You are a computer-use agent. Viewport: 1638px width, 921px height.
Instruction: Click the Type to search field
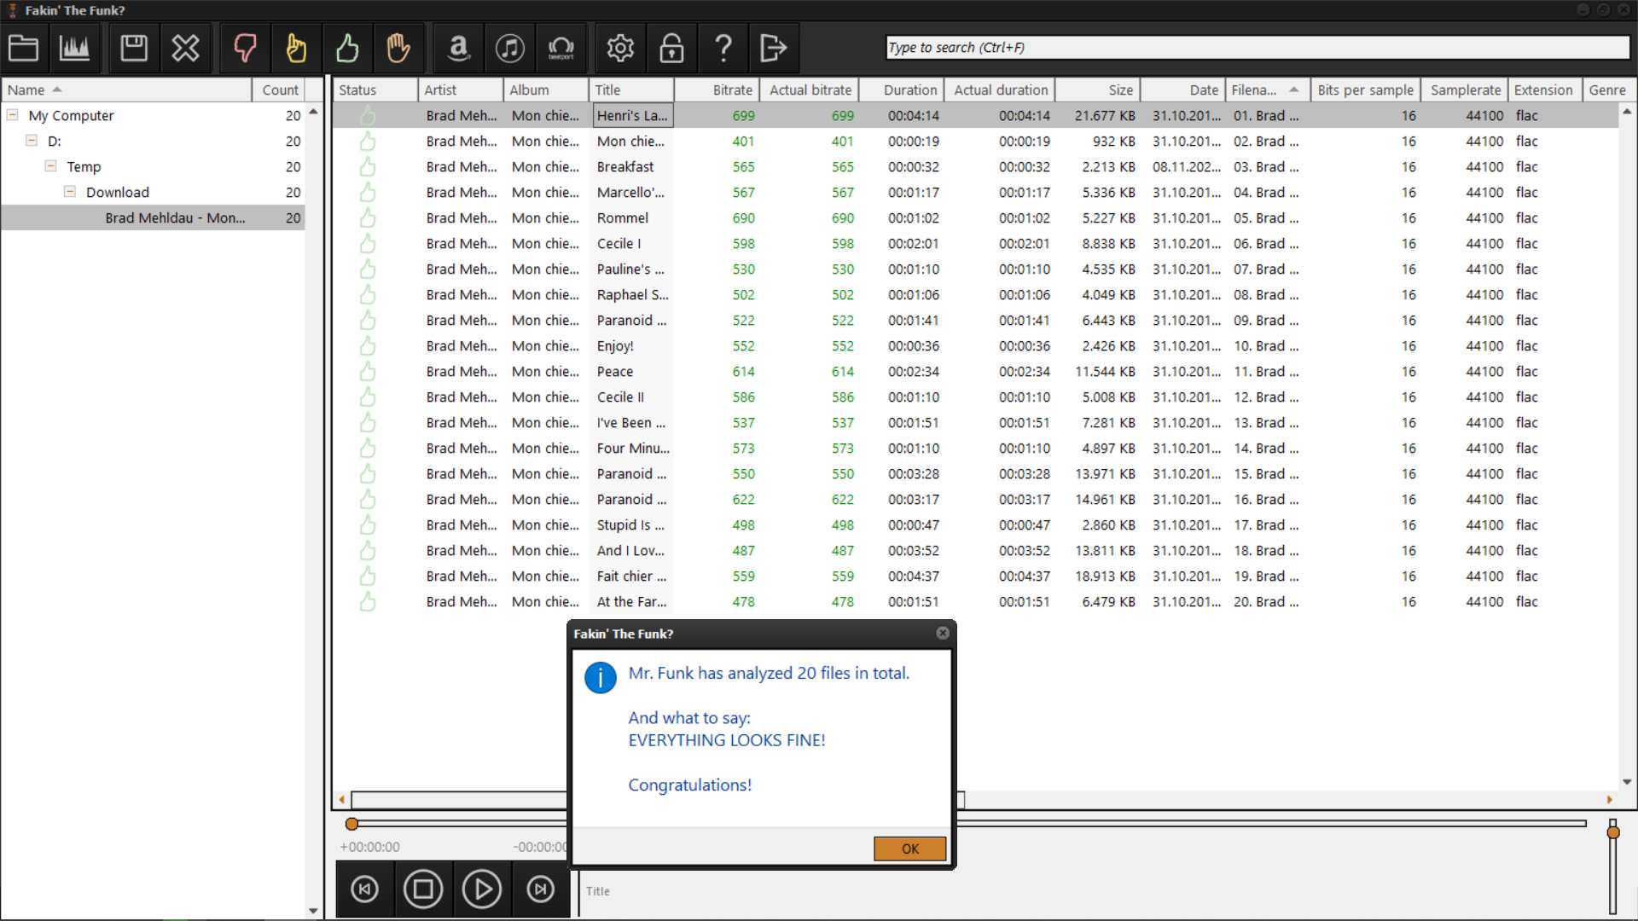(1257, 48)
